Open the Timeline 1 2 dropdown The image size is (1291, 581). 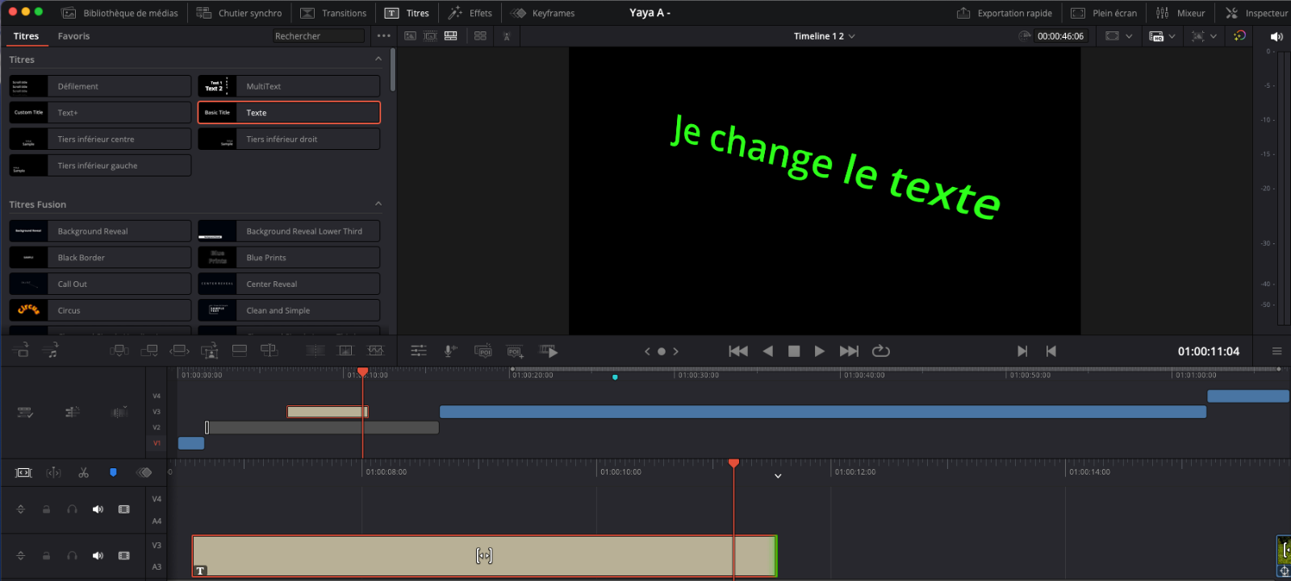tap(824, 36)
